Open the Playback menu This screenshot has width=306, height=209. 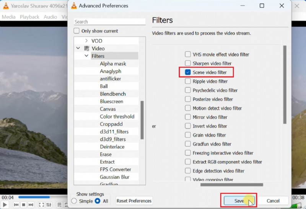pyautogui.click(x=29, y=17)
